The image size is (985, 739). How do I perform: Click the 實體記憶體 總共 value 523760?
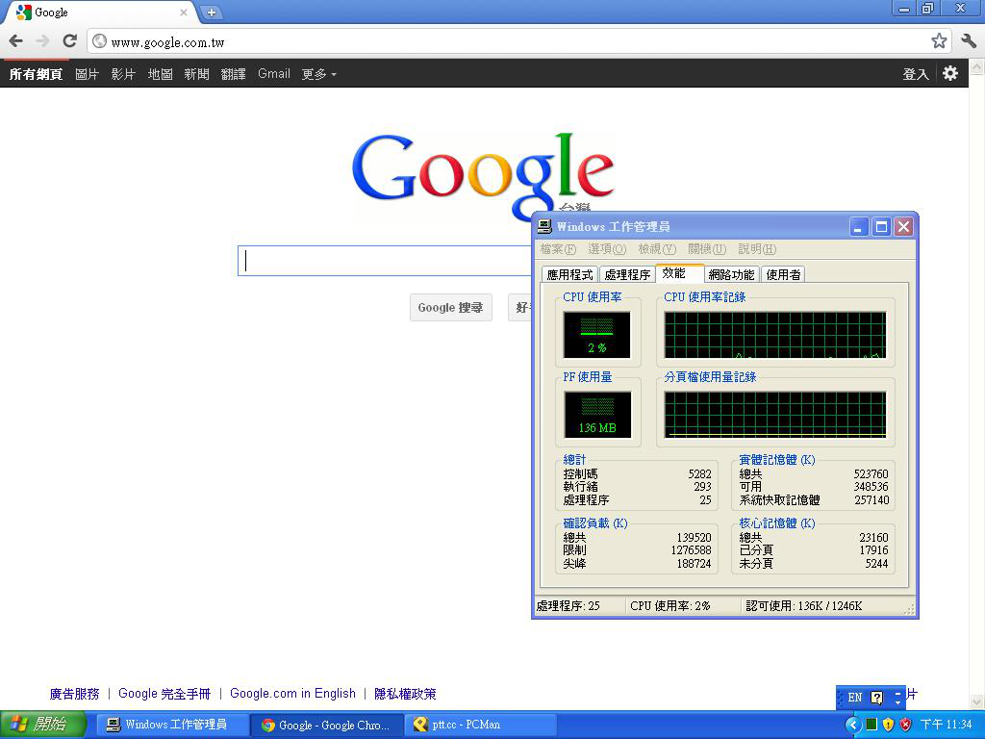point(871,473)
